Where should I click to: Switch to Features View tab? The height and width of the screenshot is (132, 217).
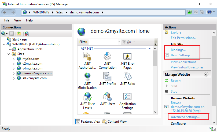(89, 122)
